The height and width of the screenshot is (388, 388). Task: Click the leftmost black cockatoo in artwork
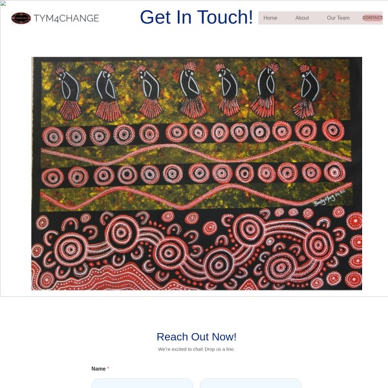[69, 94]
